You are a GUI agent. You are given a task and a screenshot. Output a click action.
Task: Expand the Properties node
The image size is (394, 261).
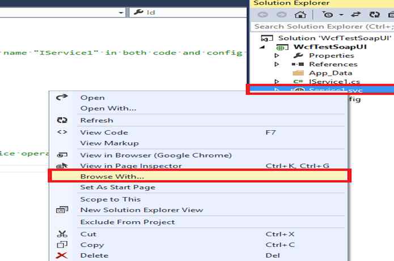point(277,55)
